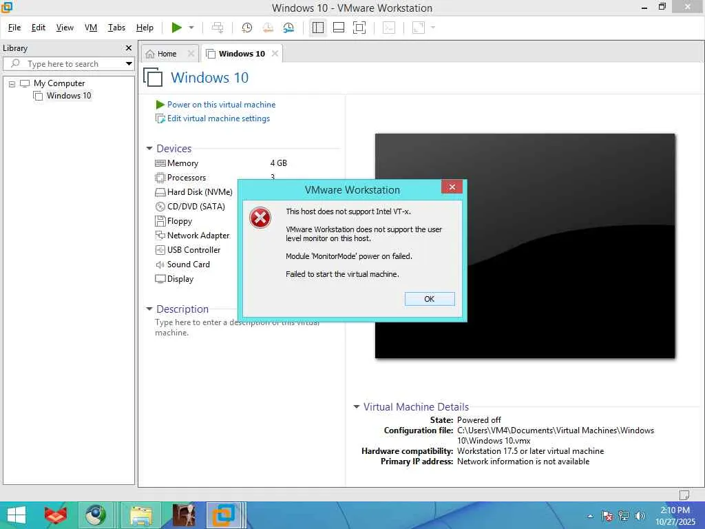
Task: Toggle the library sidebar view icon
Action: (x=318, y=28)
